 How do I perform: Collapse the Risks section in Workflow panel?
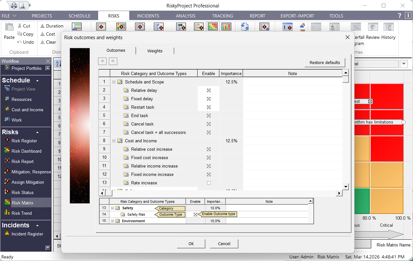pos(37,132)
